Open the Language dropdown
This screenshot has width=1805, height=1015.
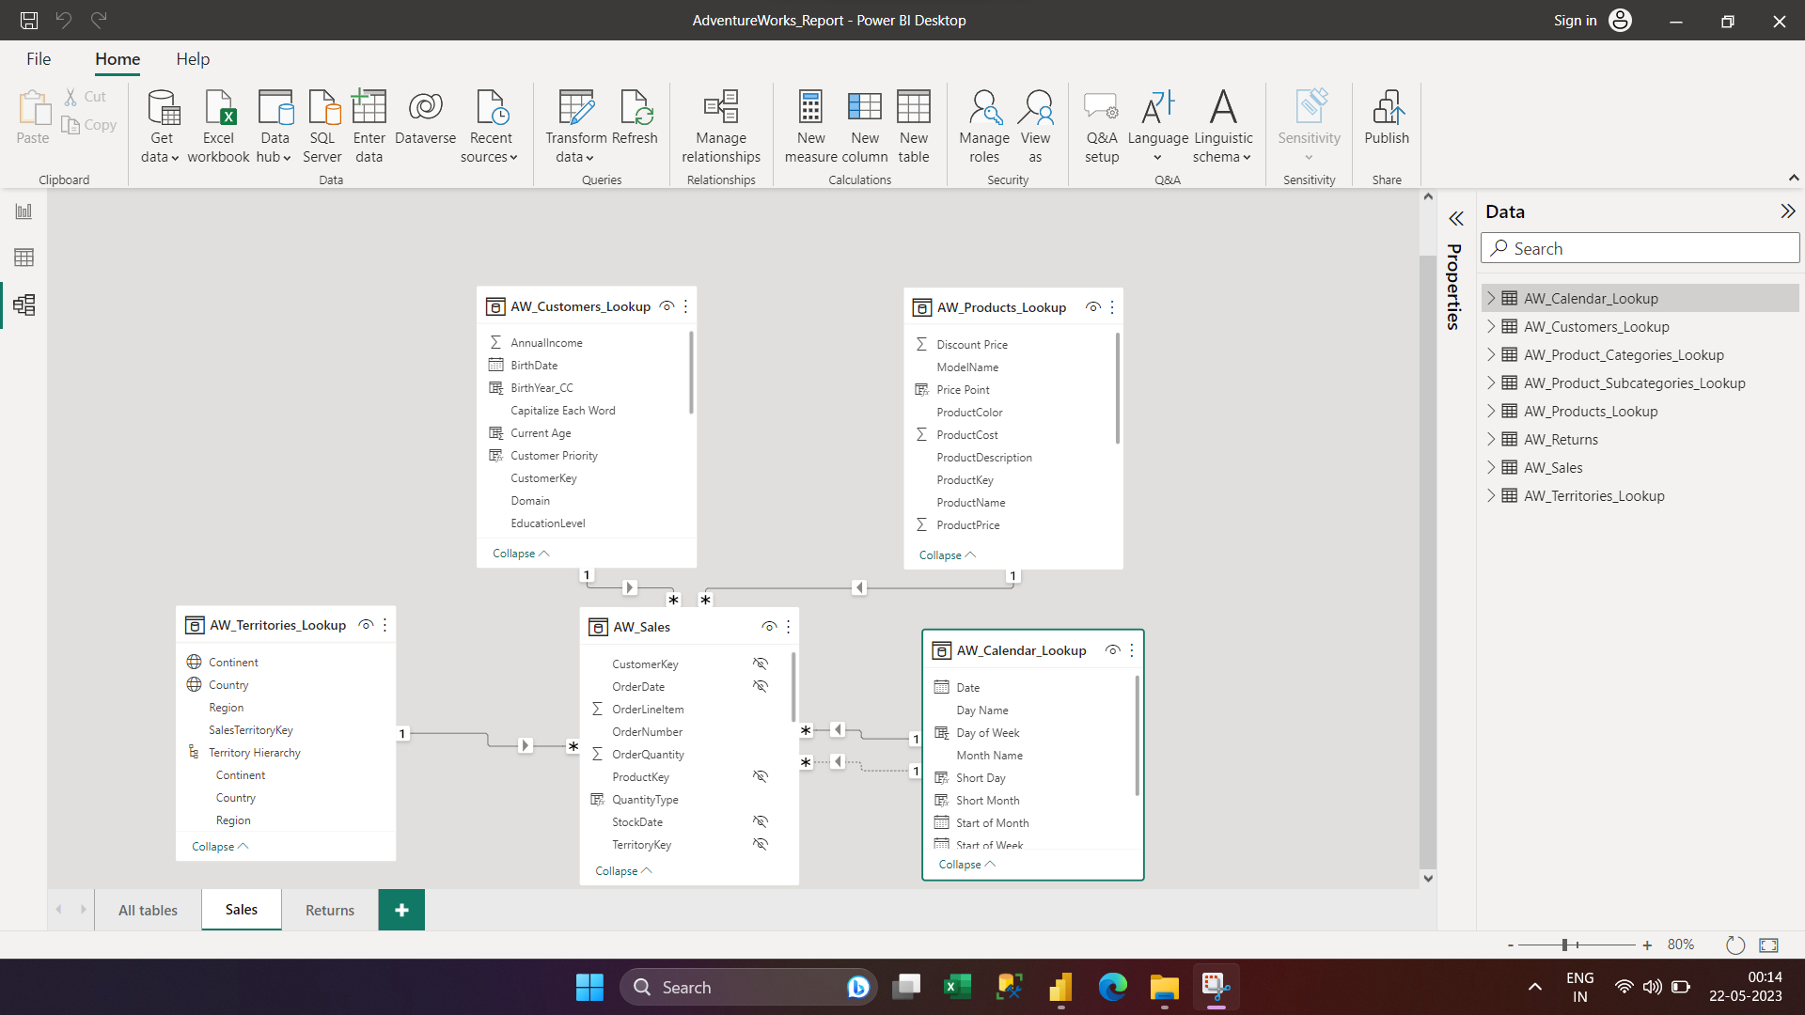coord(1157,126)
